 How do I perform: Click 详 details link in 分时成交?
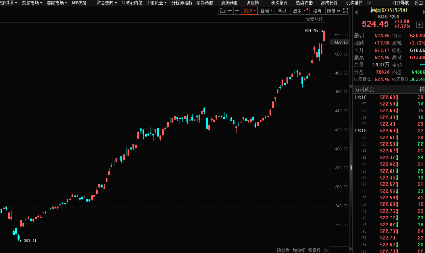(422, 89)
